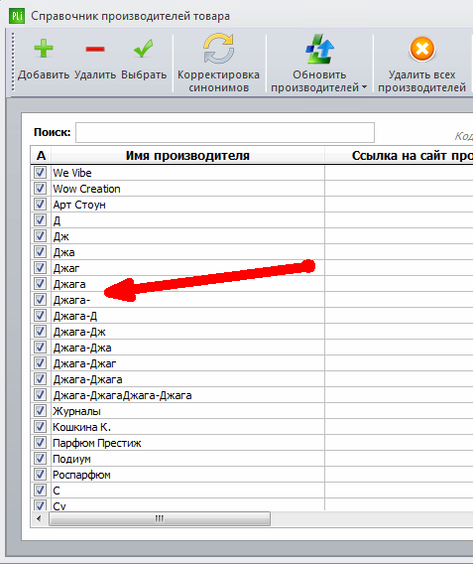Select the Журналы manufacturer name

76,411
